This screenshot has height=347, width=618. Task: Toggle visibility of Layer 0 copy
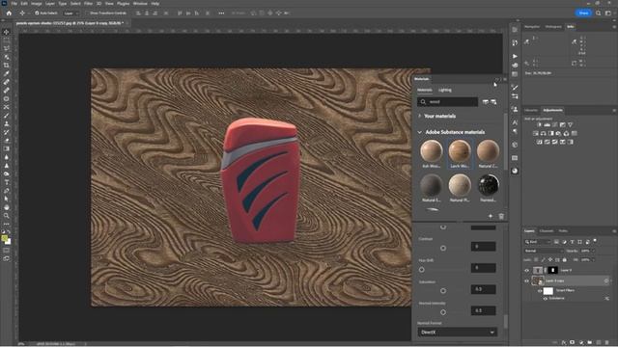coord(527,280)
